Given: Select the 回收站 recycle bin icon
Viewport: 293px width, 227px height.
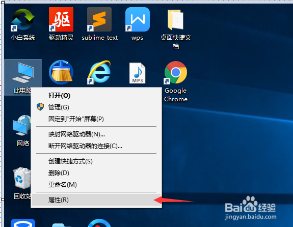Looking at the screenshot, I should pyautogui.click(x=22, y=178).
